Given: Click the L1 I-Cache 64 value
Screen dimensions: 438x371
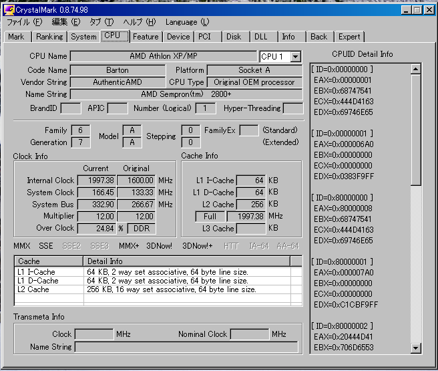Looking at the screenshot, I should coord(251,180).
